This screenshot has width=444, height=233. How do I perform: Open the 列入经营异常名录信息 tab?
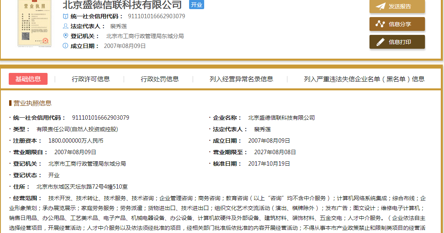click(241, 79)
